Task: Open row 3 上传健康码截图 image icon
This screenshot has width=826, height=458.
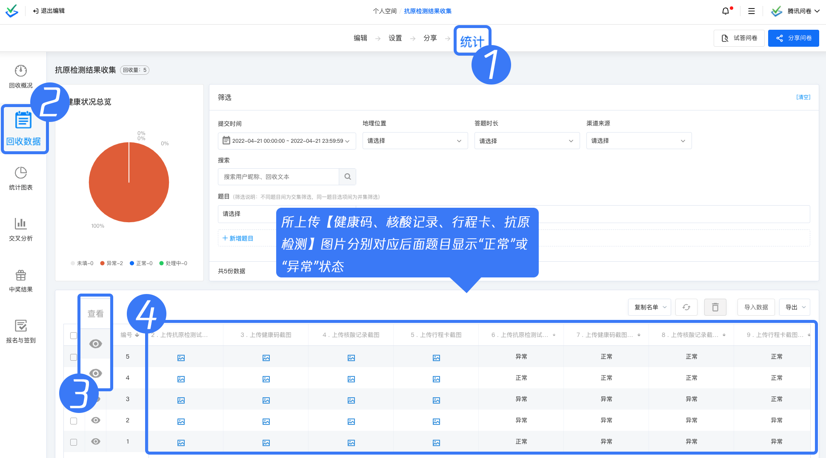Action: (x=266, y=400)
